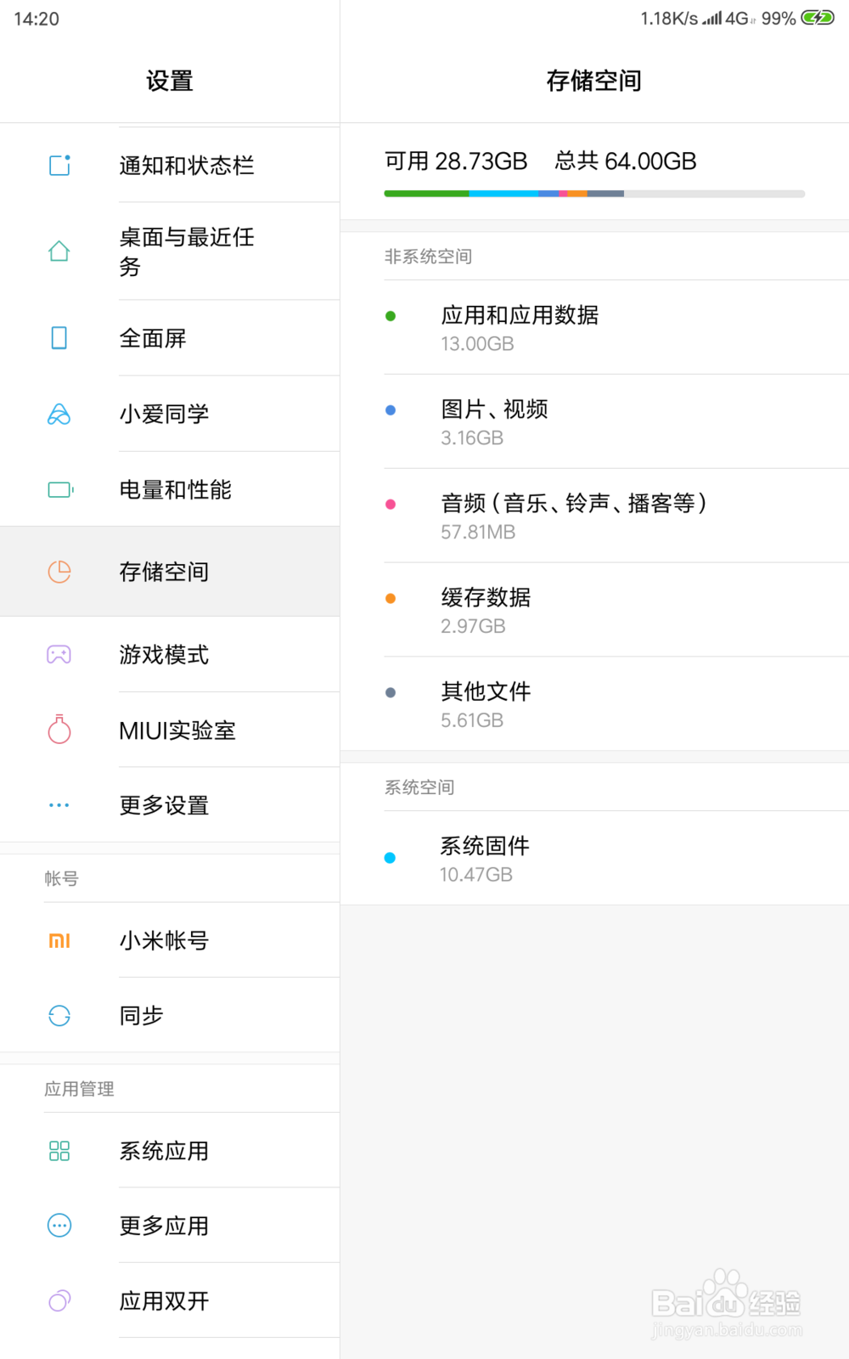Click the sync circular arrows icon

click(x=59, y=1015)
